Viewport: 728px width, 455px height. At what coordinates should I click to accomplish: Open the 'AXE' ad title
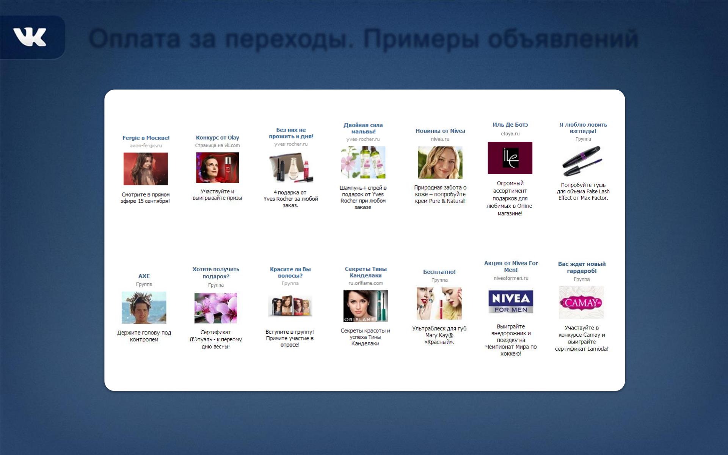[x=144, y=276]
